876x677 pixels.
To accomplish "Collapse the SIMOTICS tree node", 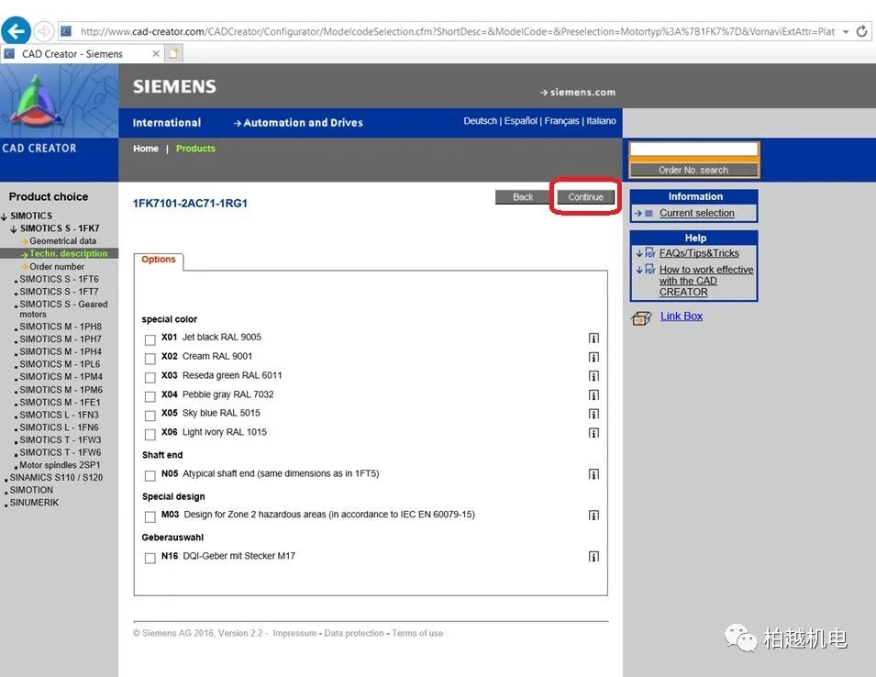I will coord(5,216).
